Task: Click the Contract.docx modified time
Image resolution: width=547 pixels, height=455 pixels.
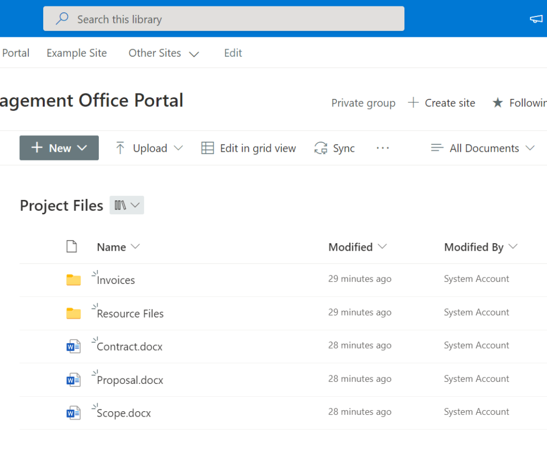Action: point(360,345)
